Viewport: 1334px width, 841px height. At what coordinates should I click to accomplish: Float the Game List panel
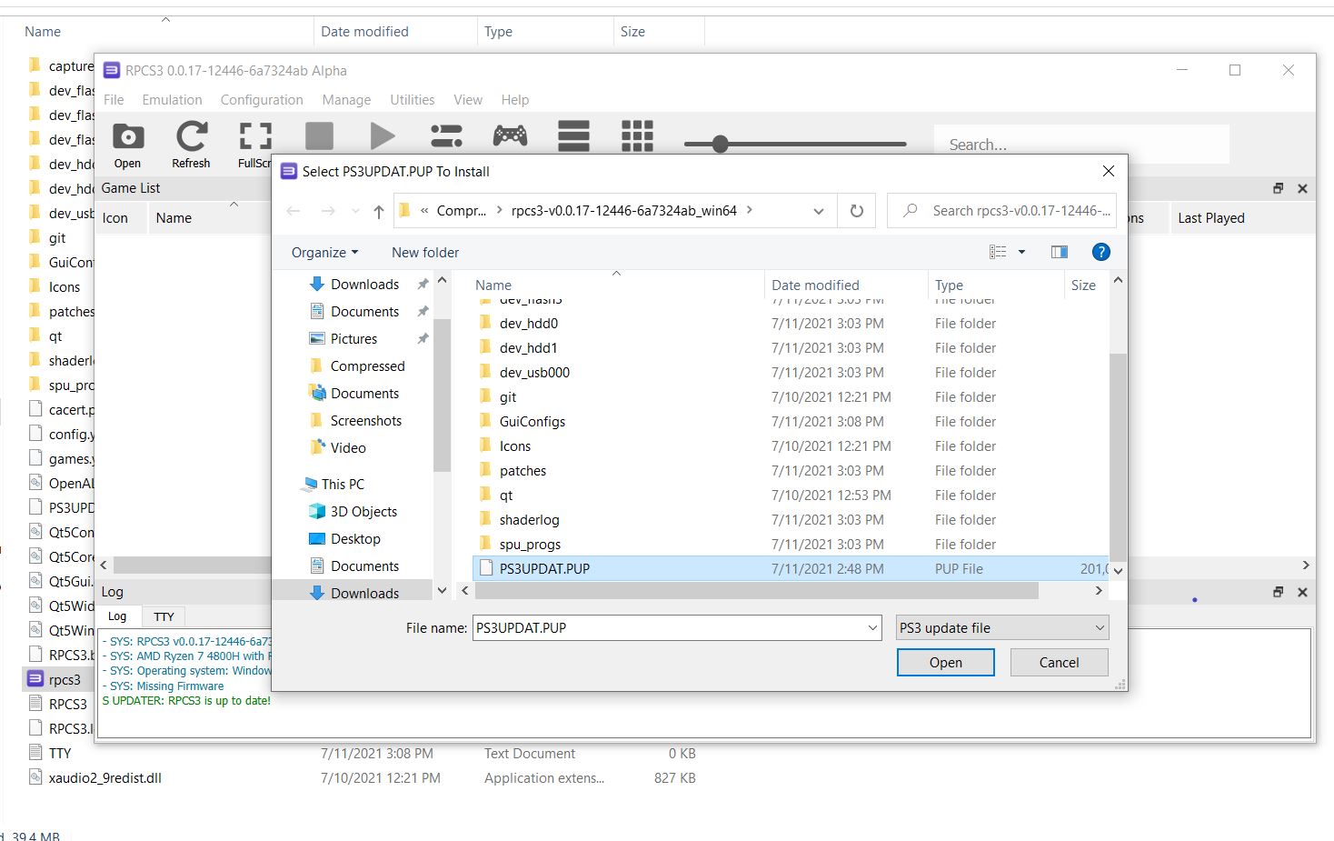click(1278, 188)
